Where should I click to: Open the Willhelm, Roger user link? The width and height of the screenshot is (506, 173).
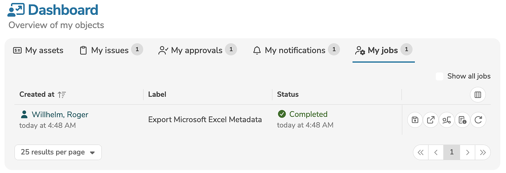[x=60, y=115]
